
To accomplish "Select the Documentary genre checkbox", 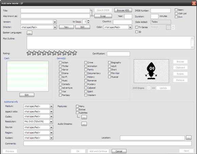I will coord(86,73).
